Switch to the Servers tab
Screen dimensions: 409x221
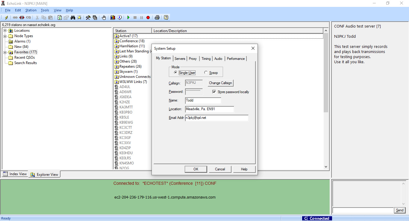tap(180, 59)
